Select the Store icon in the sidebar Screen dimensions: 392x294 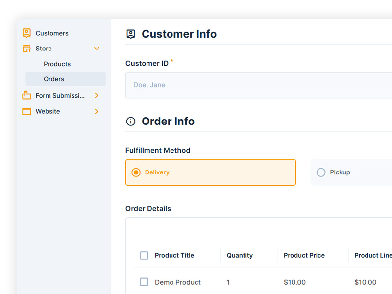tap(26, 49)
